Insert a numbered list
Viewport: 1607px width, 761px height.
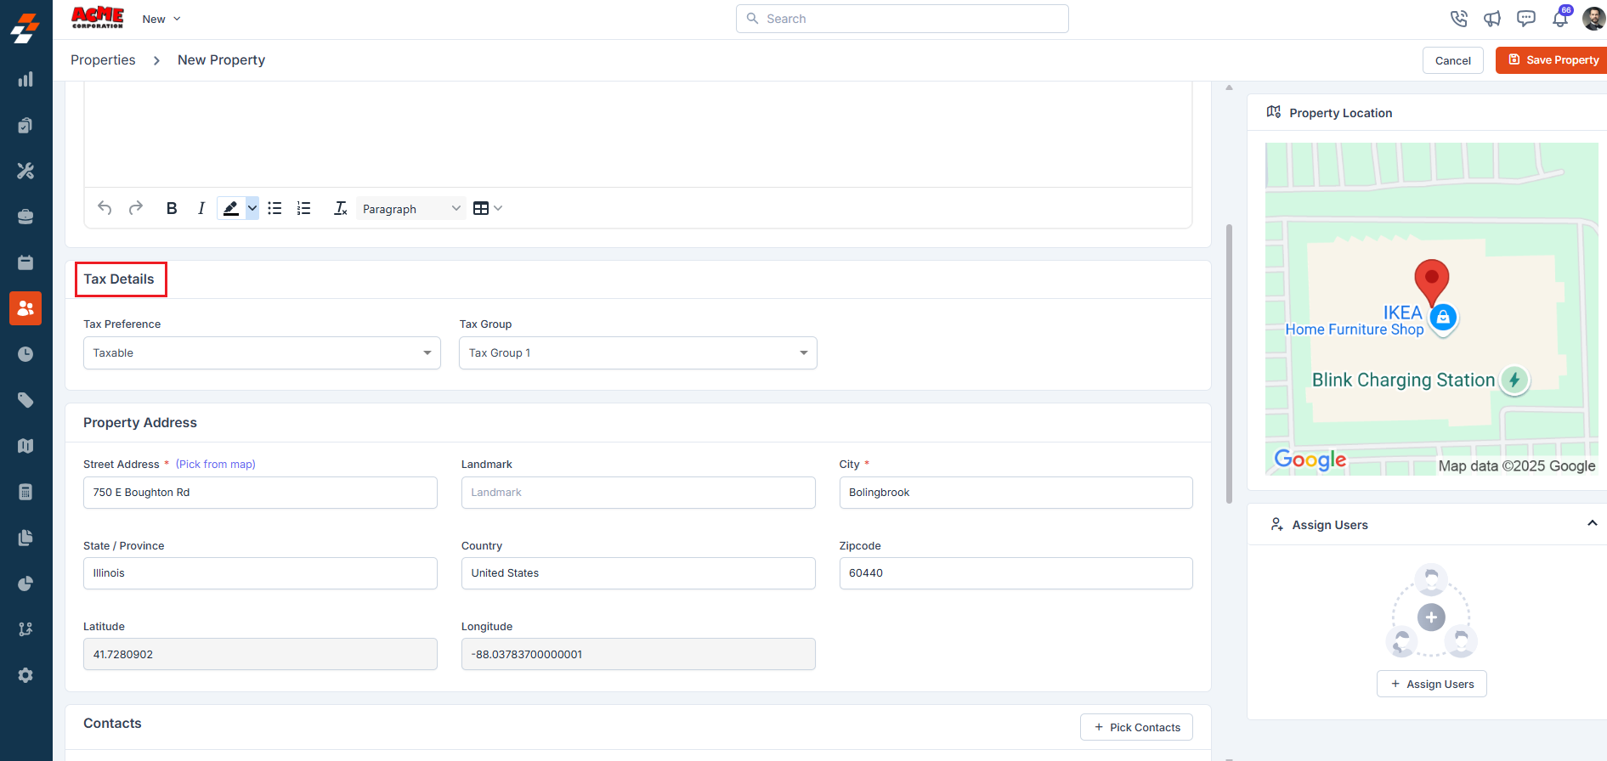pyautogui.click(x=304, y=208)
